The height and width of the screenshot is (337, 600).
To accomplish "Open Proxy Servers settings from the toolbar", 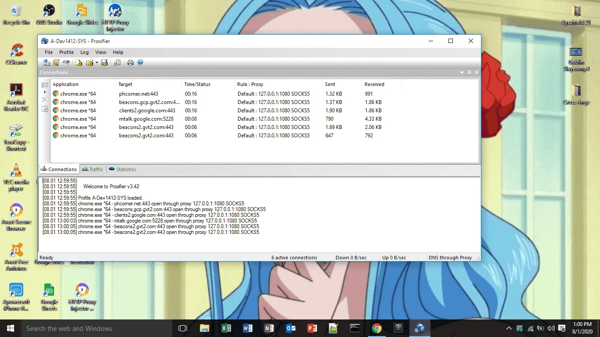I will 46,63.
